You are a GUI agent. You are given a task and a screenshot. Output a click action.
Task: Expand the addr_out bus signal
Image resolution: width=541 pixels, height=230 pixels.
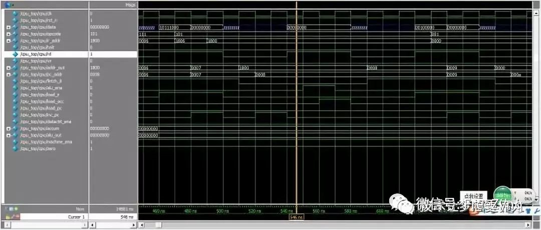[9, 67]
